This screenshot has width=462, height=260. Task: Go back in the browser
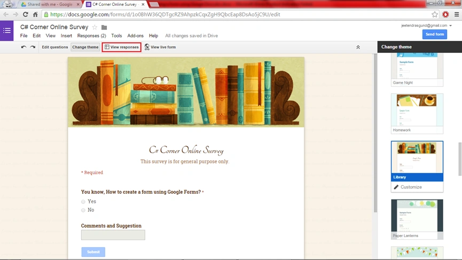[x=6, y=14]
